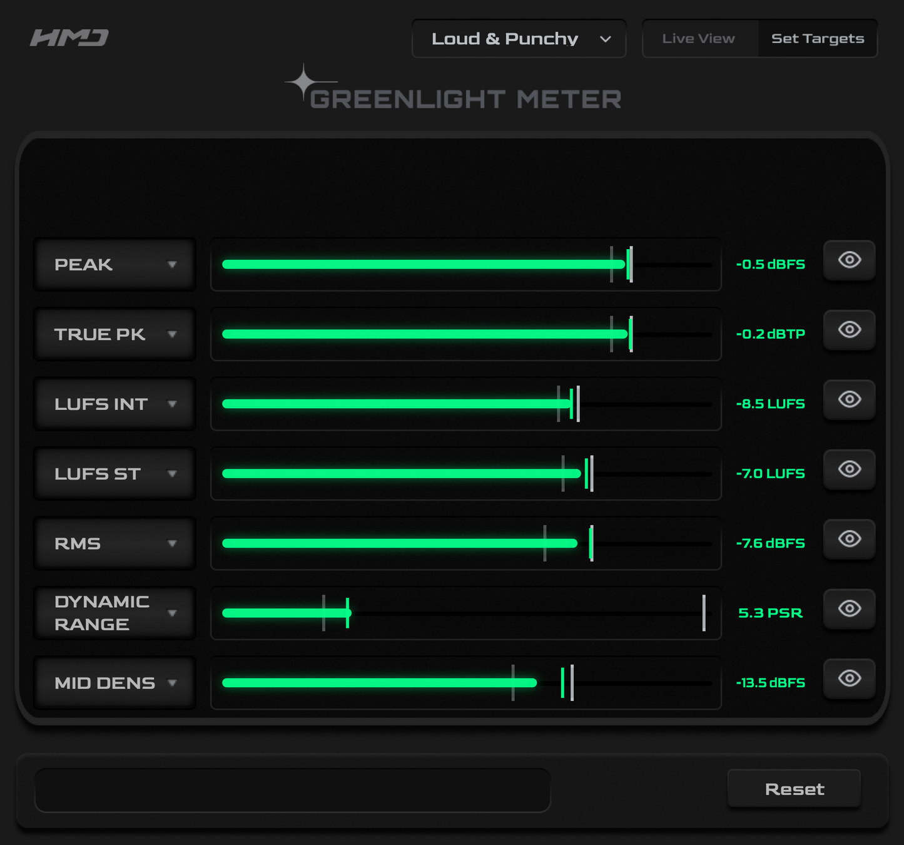Open the Loud & Punchy preset dropdown
Image resolution: width=904 pixels, height=845 pixels.
point(519,39)
